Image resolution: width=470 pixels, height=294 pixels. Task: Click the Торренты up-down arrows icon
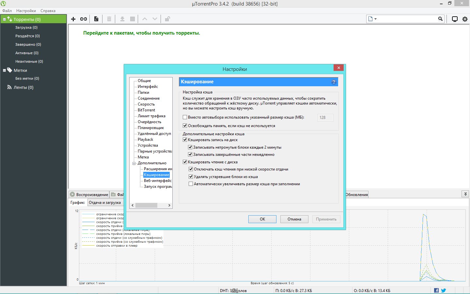[x=9, y=19]
